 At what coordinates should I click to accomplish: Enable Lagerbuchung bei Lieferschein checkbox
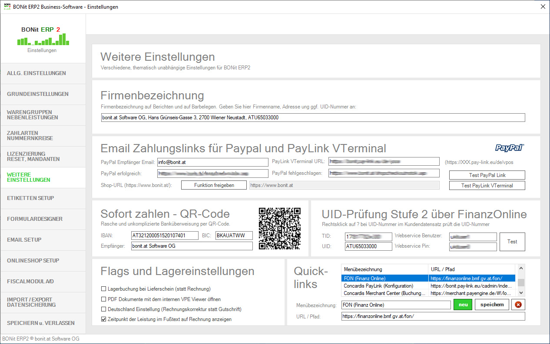point(103,289)
